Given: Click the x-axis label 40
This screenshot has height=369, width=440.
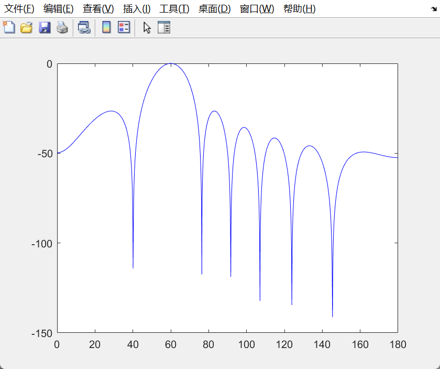Looking at the screenshot, I should point(133,344).
